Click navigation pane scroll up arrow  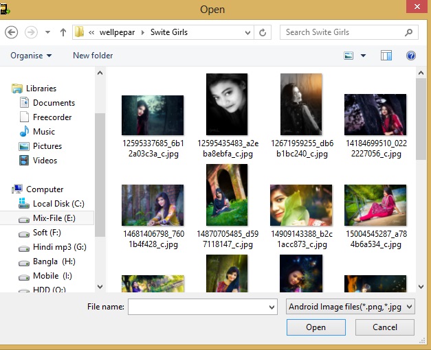pos(100,73)
